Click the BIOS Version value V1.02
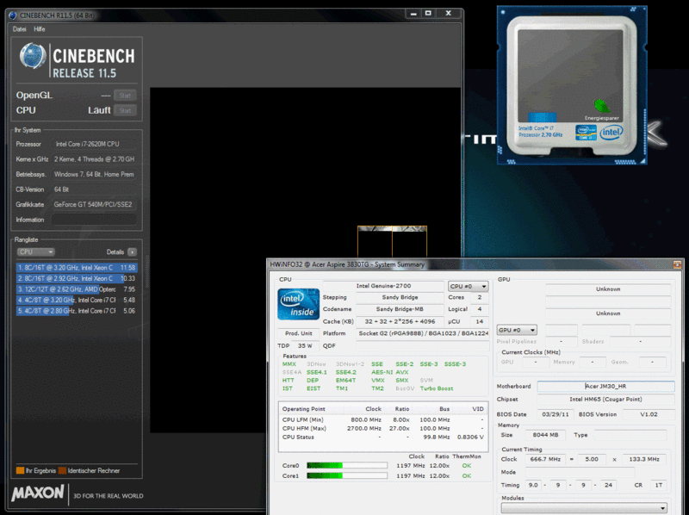Viewport: 689px width, 515px height. tap(649, 414)
